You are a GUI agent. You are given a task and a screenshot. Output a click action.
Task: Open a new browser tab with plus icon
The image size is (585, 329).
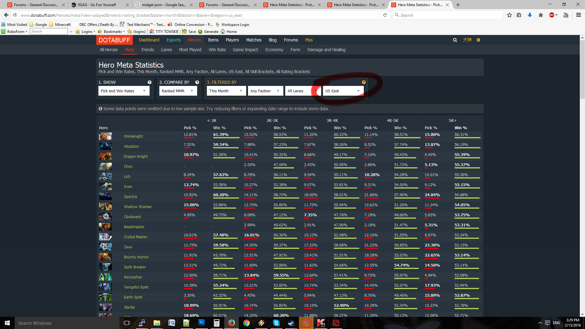tap(458, 5)
